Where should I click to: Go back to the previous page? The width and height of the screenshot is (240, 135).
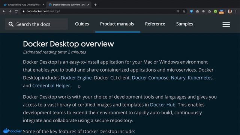(x=4, y=11)
